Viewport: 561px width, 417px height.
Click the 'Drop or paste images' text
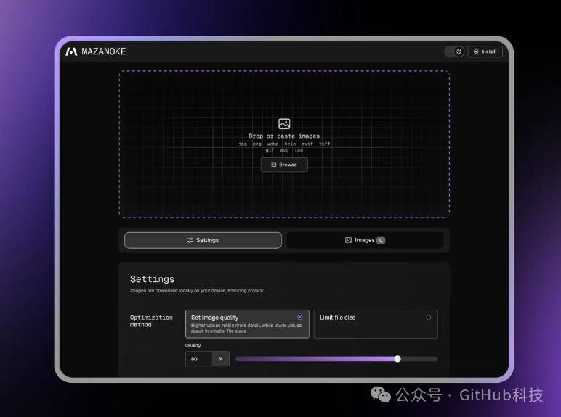tap(284, 136)
